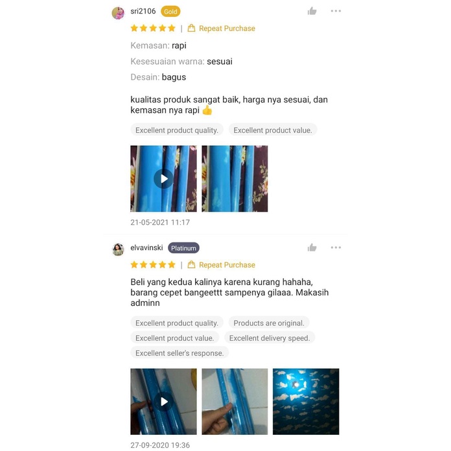Open username elvavinski profile
The image size is (451, 451).
(x=146, y=248)
